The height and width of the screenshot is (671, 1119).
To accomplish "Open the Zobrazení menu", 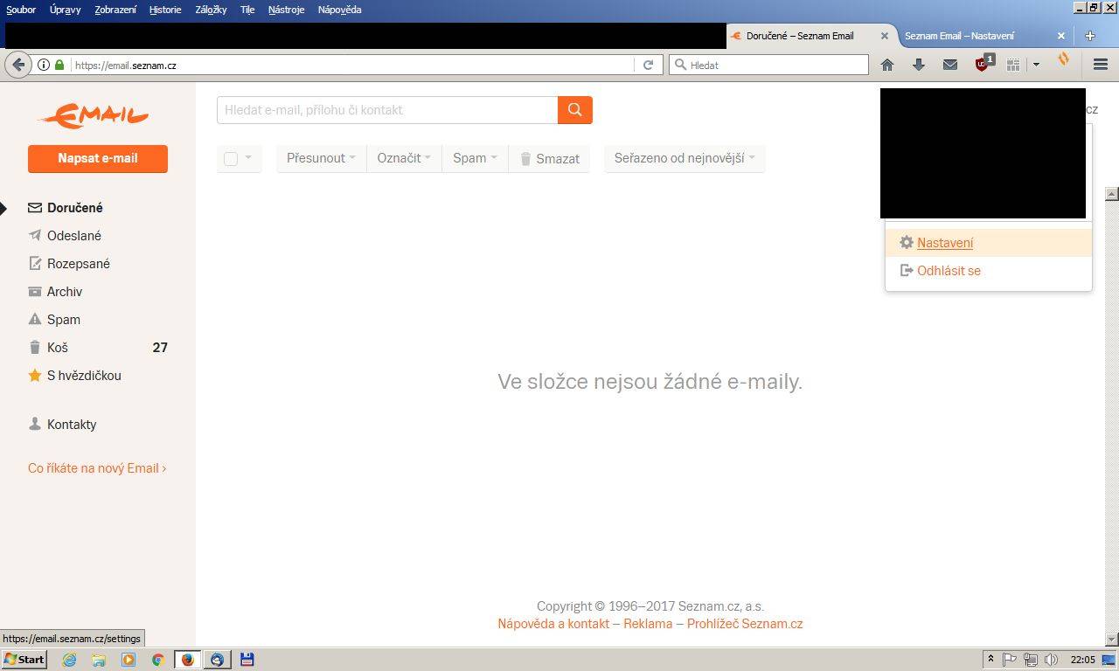I will (x=115, y=10).
